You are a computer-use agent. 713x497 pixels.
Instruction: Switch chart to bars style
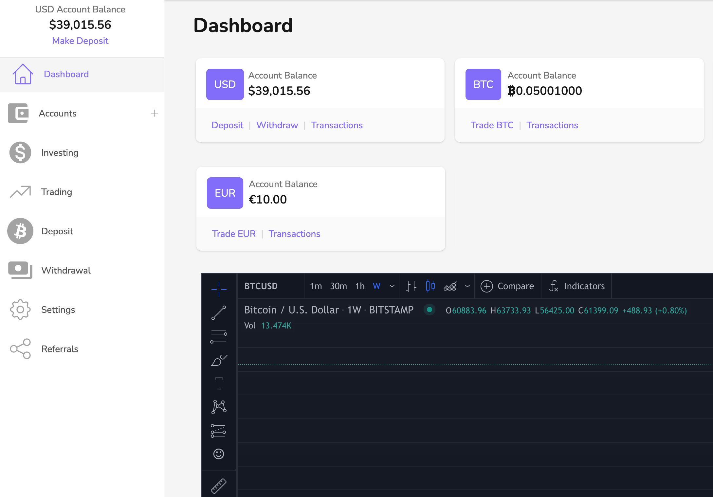(411, 286)
